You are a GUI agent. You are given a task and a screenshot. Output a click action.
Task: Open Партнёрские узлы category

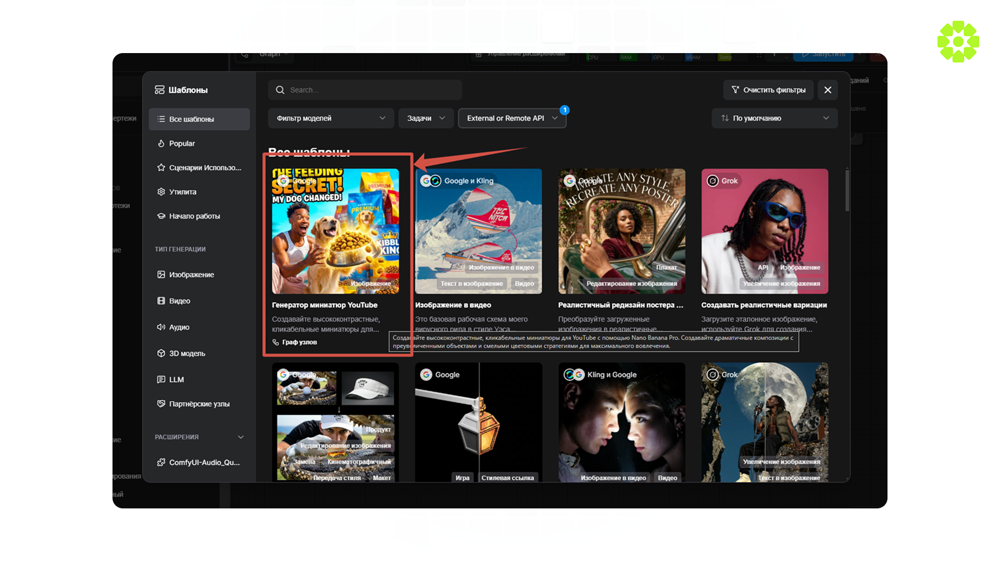click(199, 404)
